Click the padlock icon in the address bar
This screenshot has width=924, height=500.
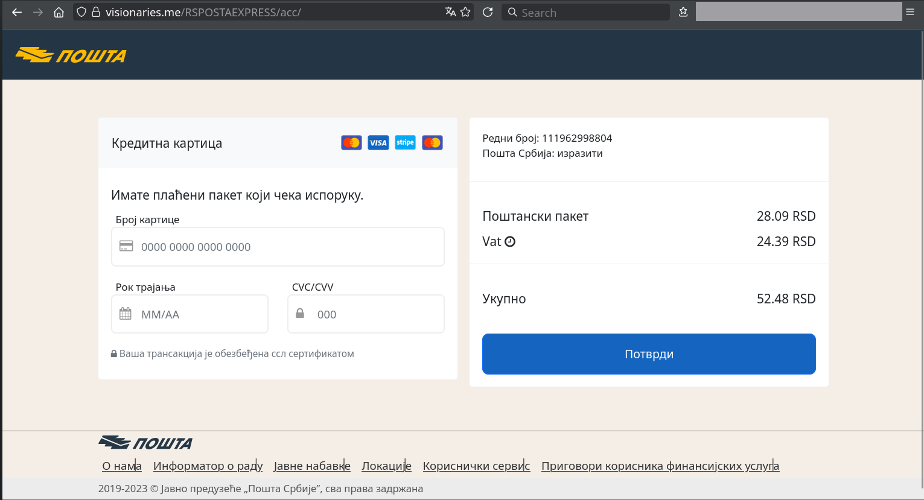pyautogui.click(x=95, y=12)
